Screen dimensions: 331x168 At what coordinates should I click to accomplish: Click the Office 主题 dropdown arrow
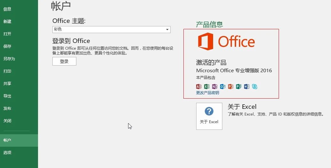coord(167,30)
